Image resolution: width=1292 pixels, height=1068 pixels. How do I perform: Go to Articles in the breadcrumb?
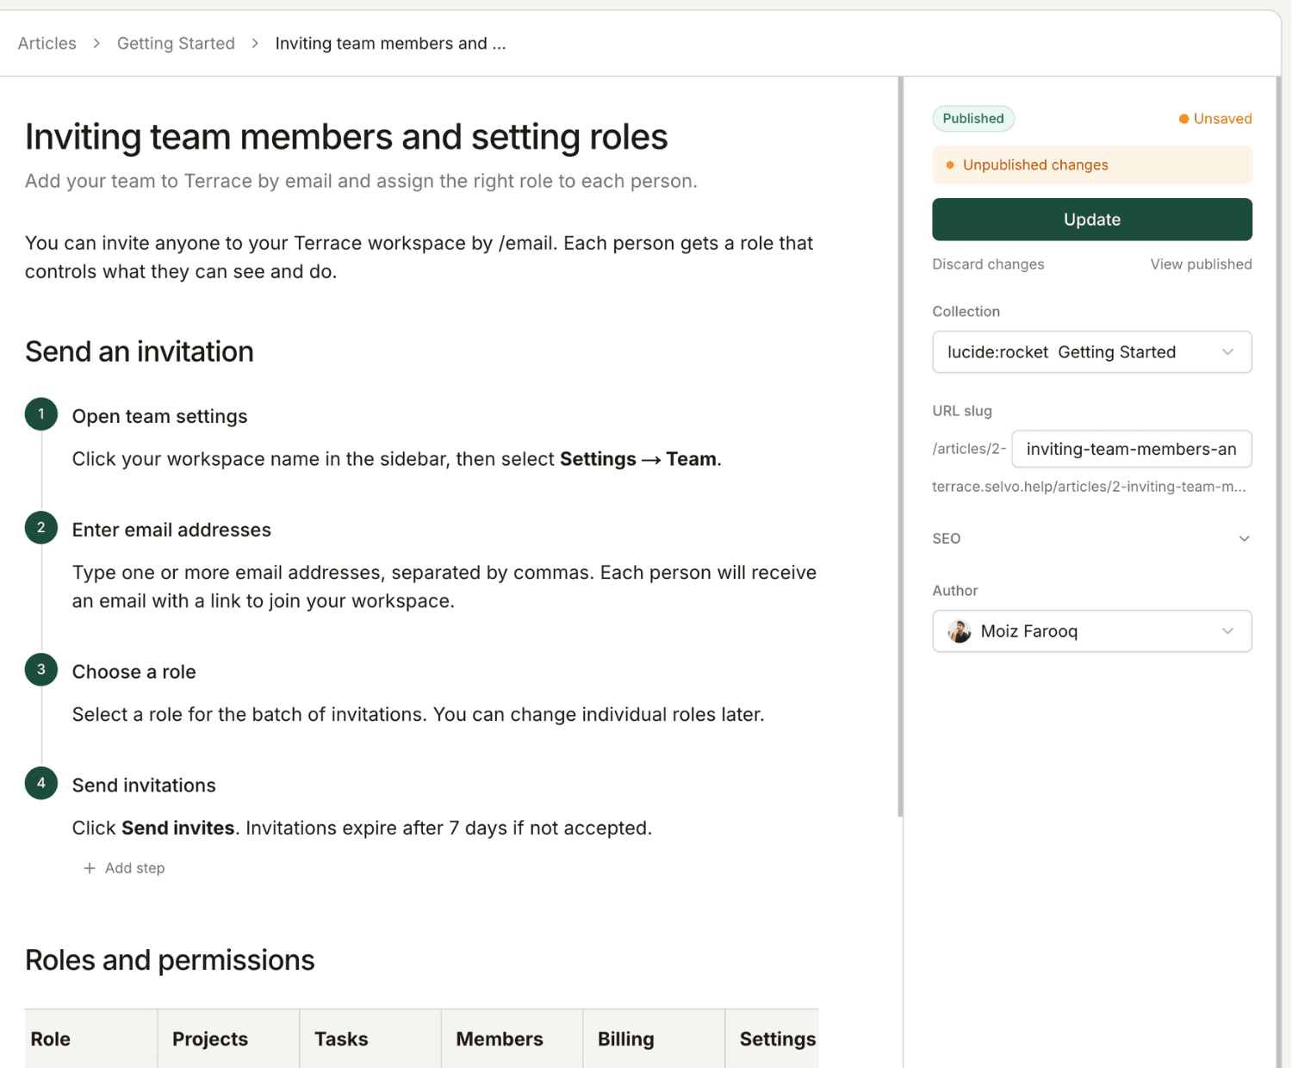(x=47, y=43)
